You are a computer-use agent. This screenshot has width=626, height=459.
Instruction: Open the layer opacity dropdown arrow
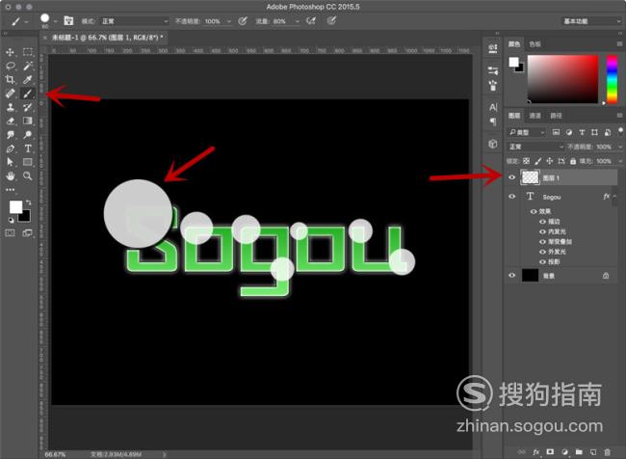click(620, 147)
